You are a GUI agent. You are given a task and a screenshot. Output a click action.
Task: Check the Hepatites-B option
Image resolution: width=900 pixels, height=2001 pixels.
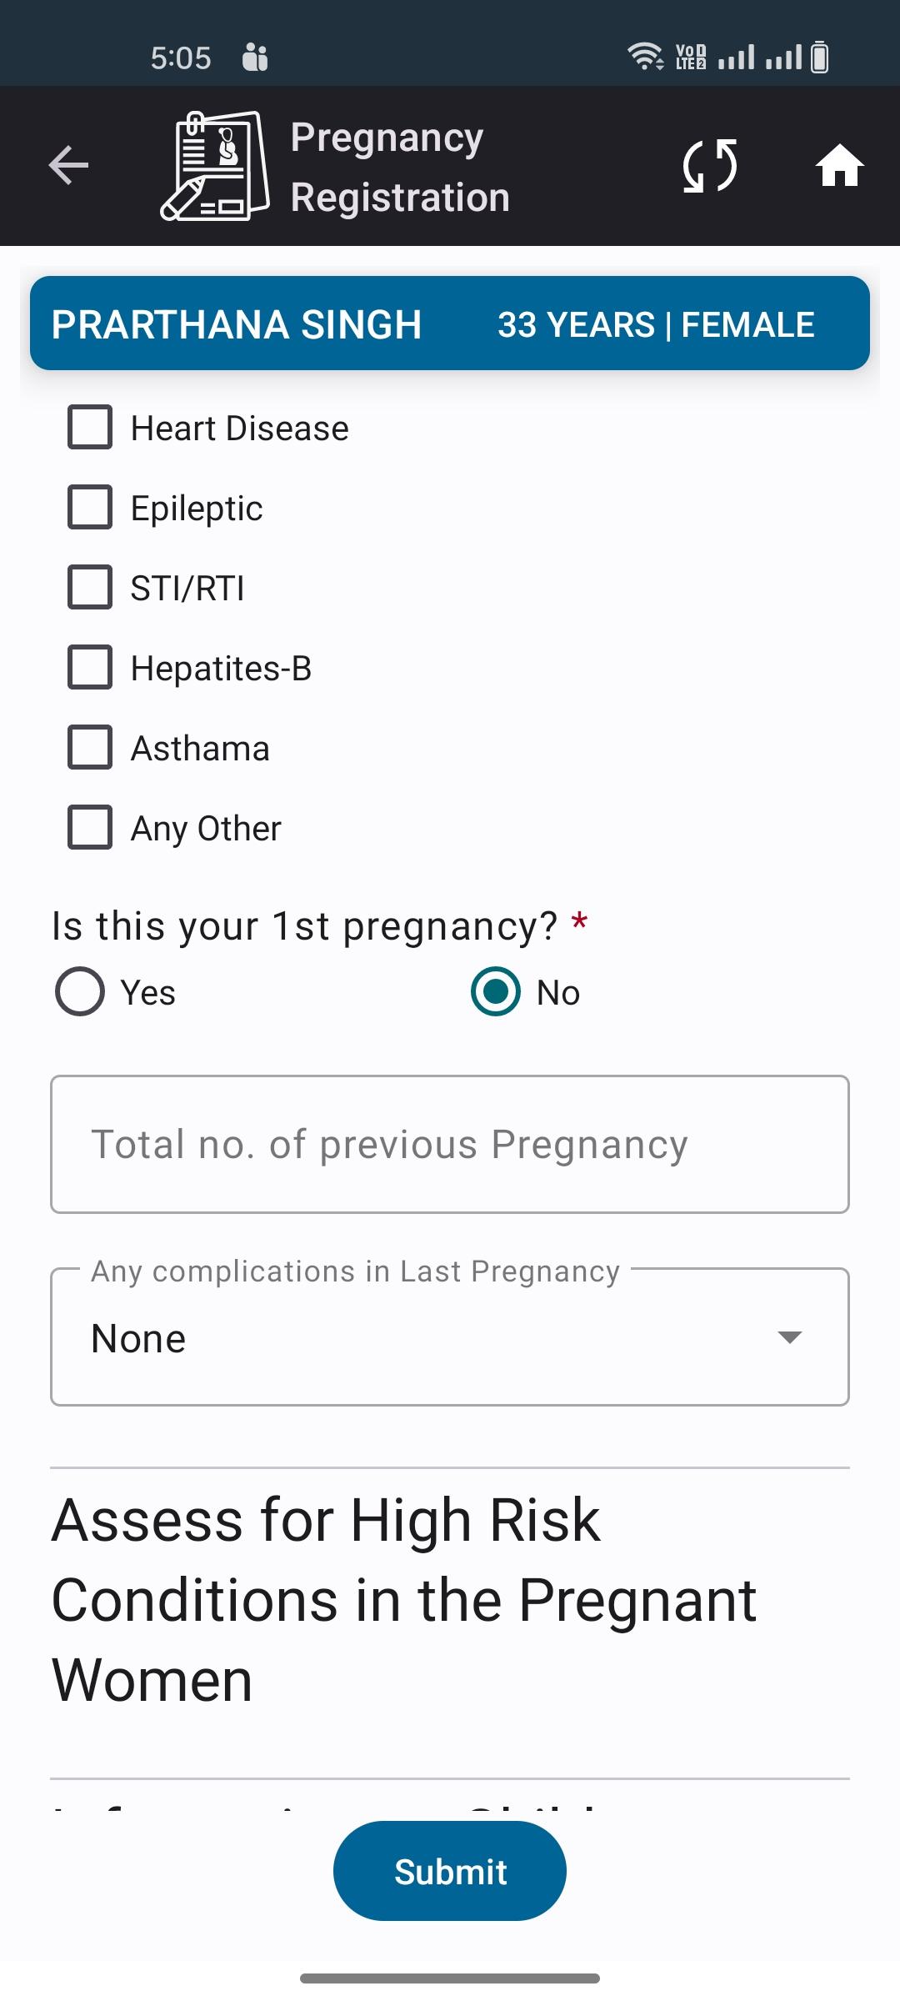[90, 668]
